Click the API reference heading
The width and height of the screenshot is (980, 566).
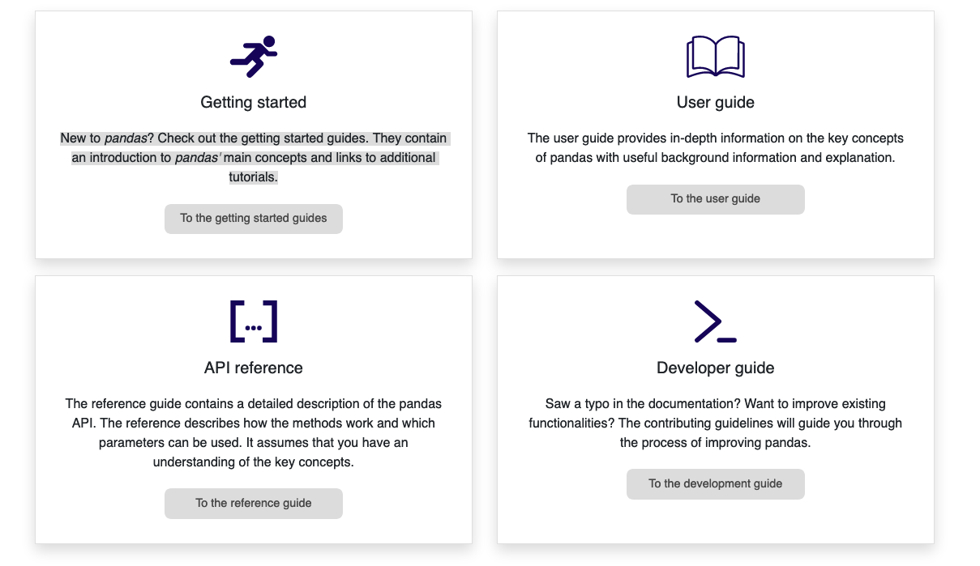(x=254, y=368)
